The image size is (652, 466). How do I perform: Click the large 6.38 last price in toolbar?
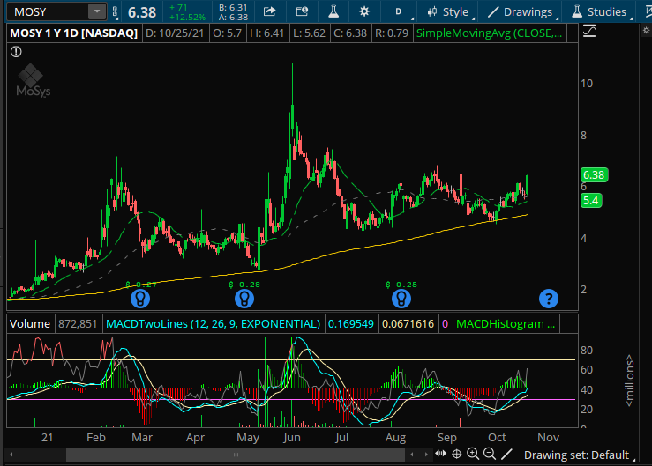(142, 12)
